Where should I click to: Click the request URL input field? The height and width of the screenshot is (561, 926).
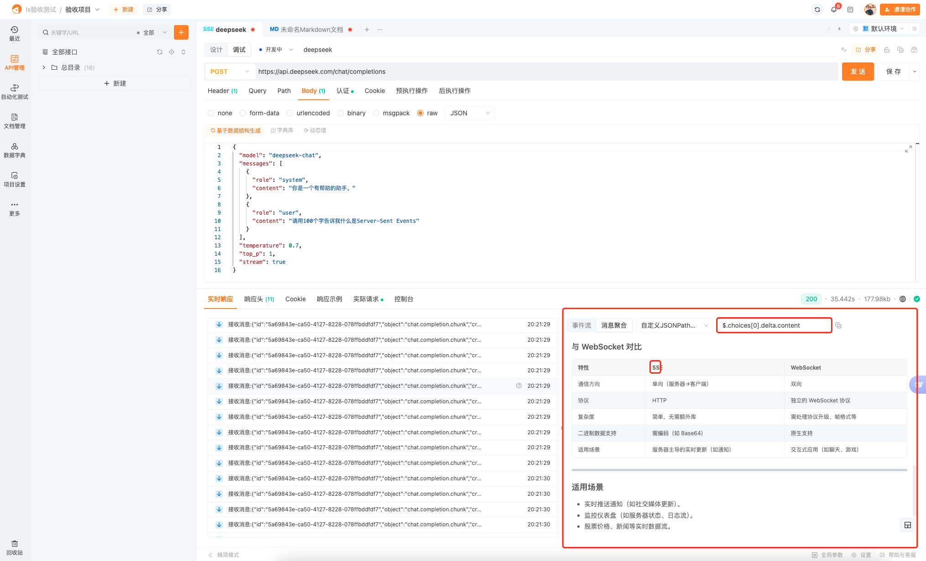tap(546, 72)
